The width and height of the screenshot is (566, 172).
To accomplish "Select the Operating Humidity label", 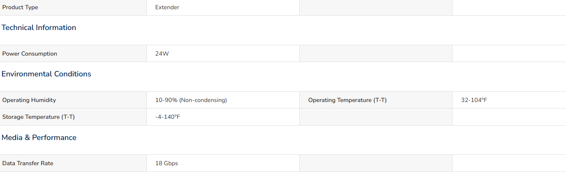I will point(29,100).
